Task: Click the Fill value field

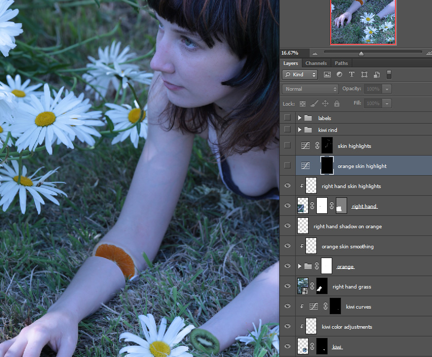Action: coord(373,104)
